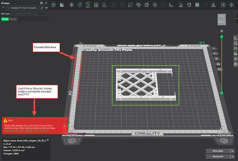Click the TOP face of view cube
The image size is (238, 161).
coord(222,16)
